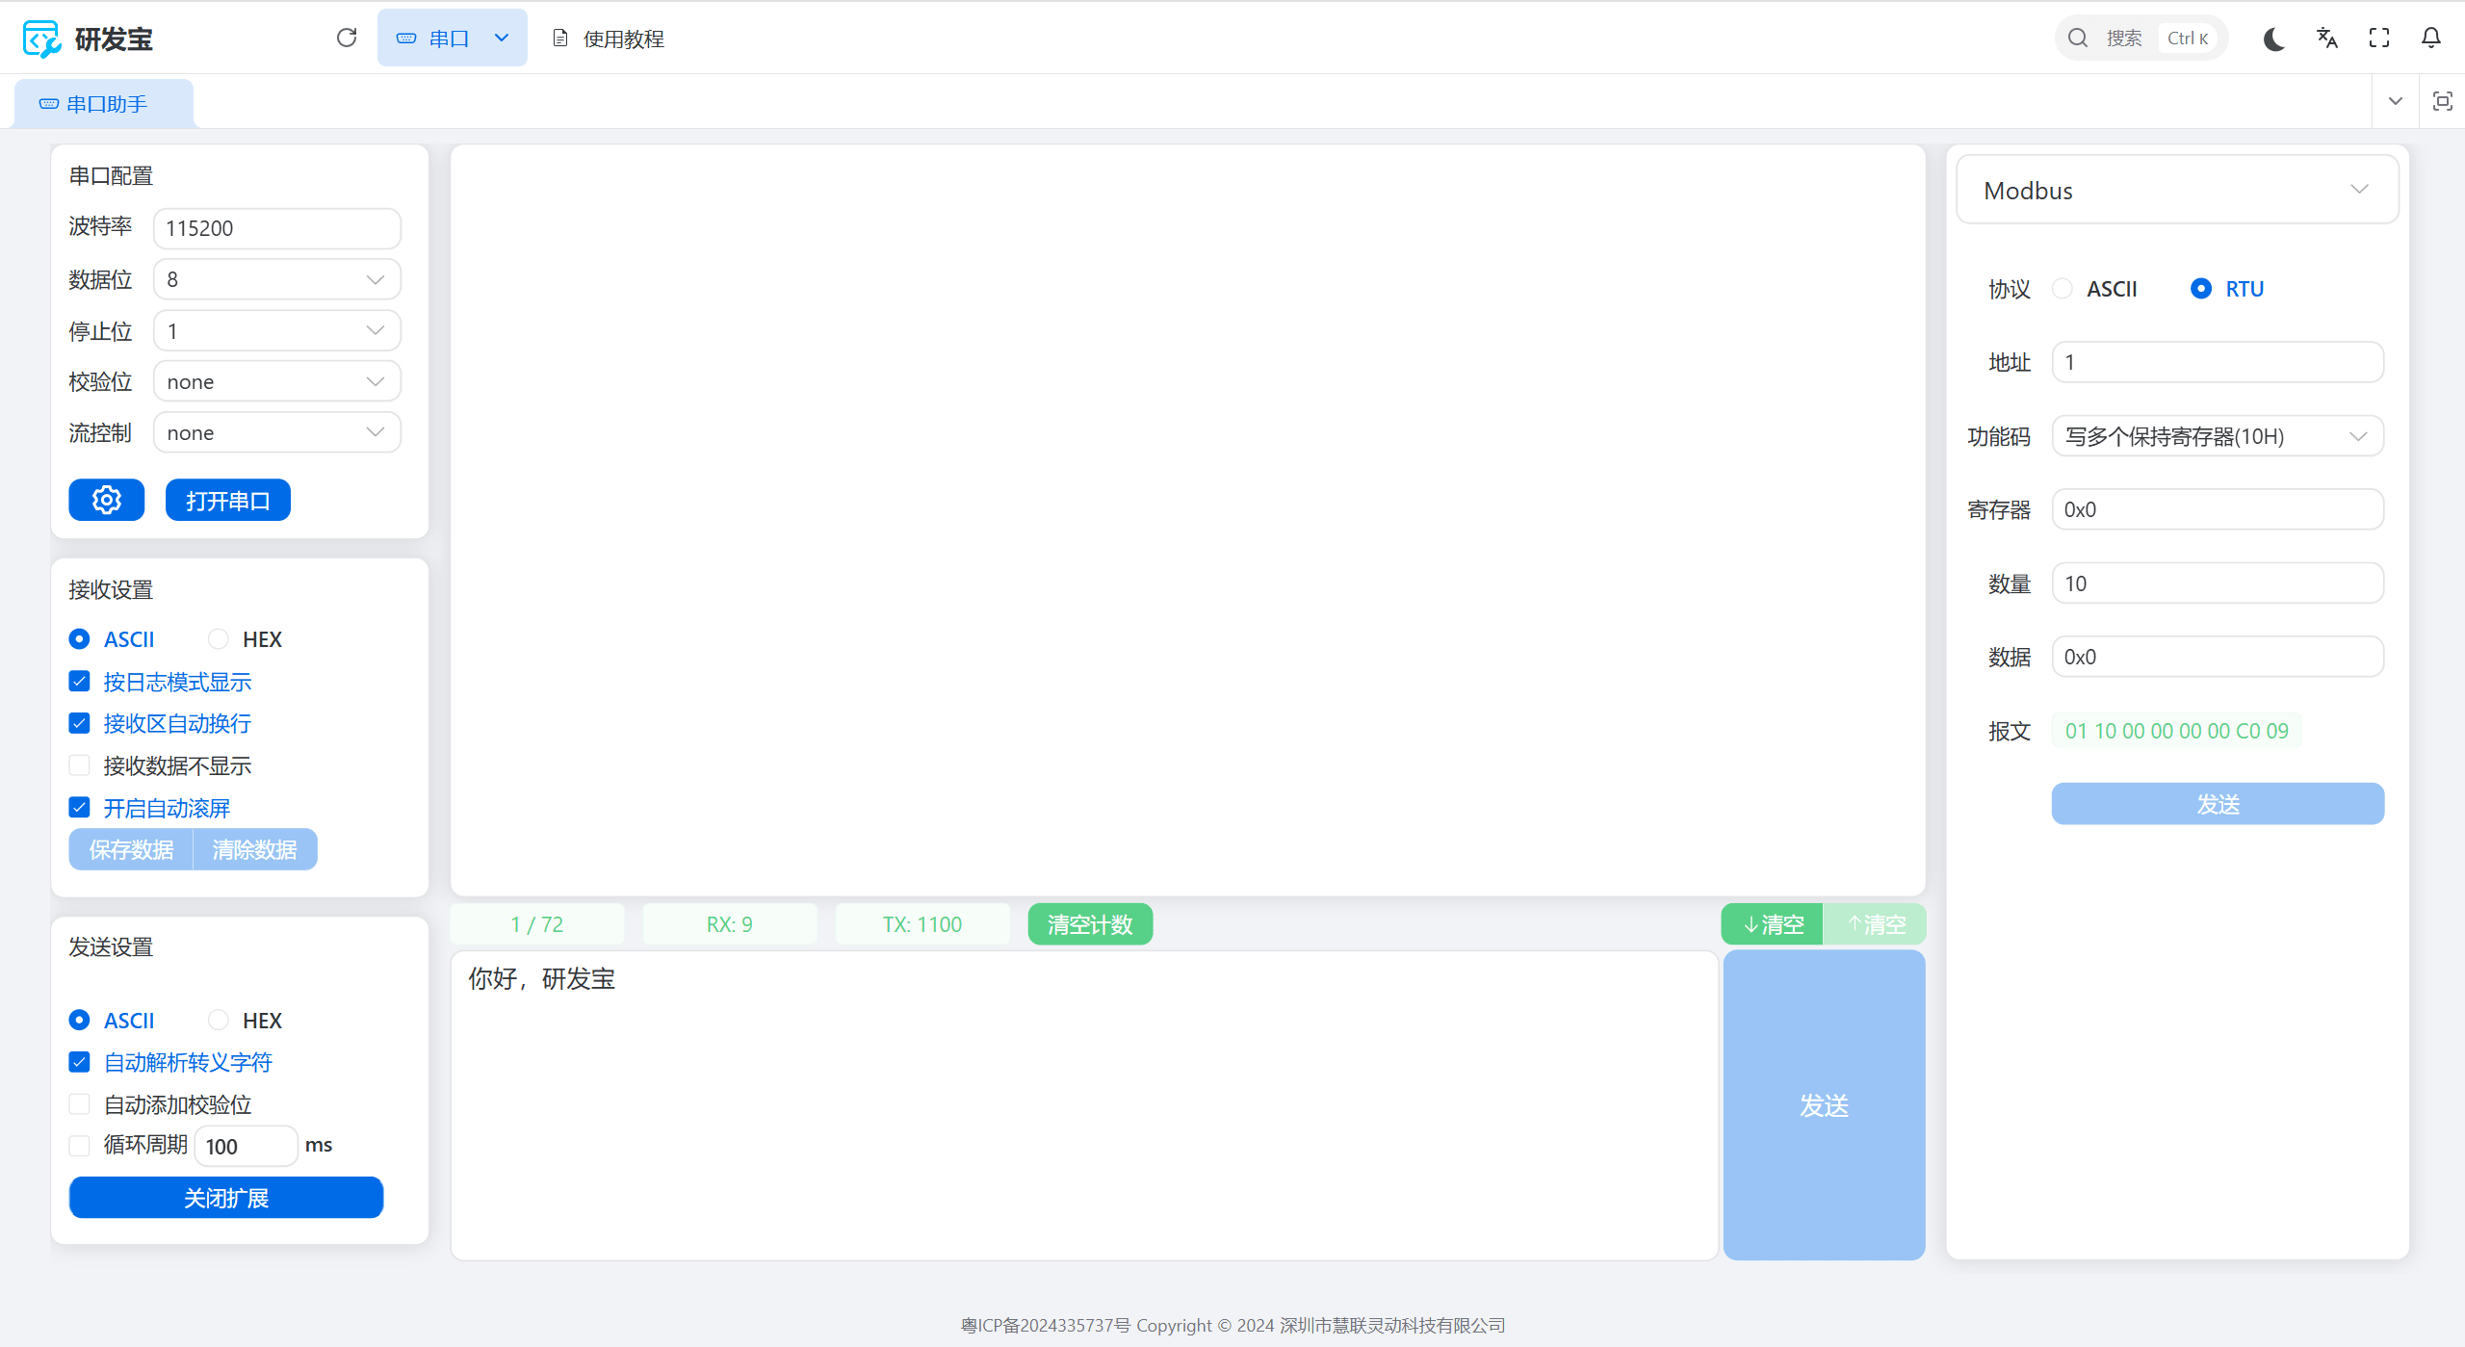Viewport: 2465px width, 1347px height.
Task: Enter fullscreen via the top-right icon
Action: pyautogui.click(x=2379, y=39)
